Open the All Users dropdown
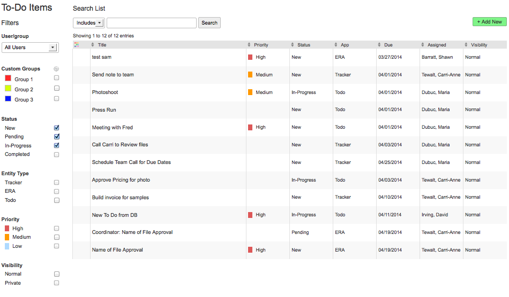The height and width of the screenshot is (297, 509). [30, 47]
